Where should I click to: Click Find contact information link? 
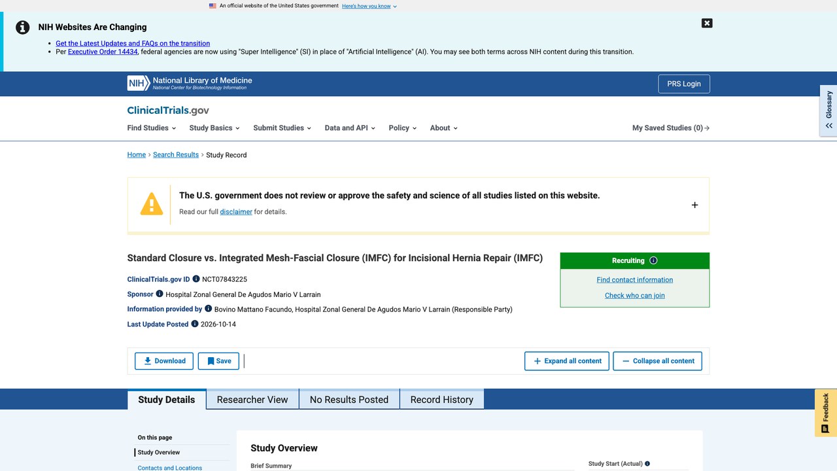635,279
